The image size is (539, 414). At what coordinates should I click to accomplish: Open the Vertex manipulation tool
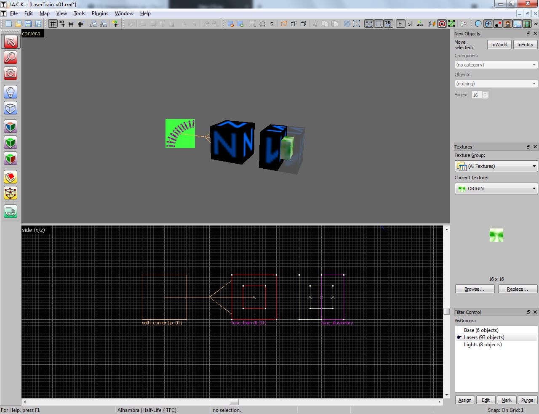pos(11,193)
